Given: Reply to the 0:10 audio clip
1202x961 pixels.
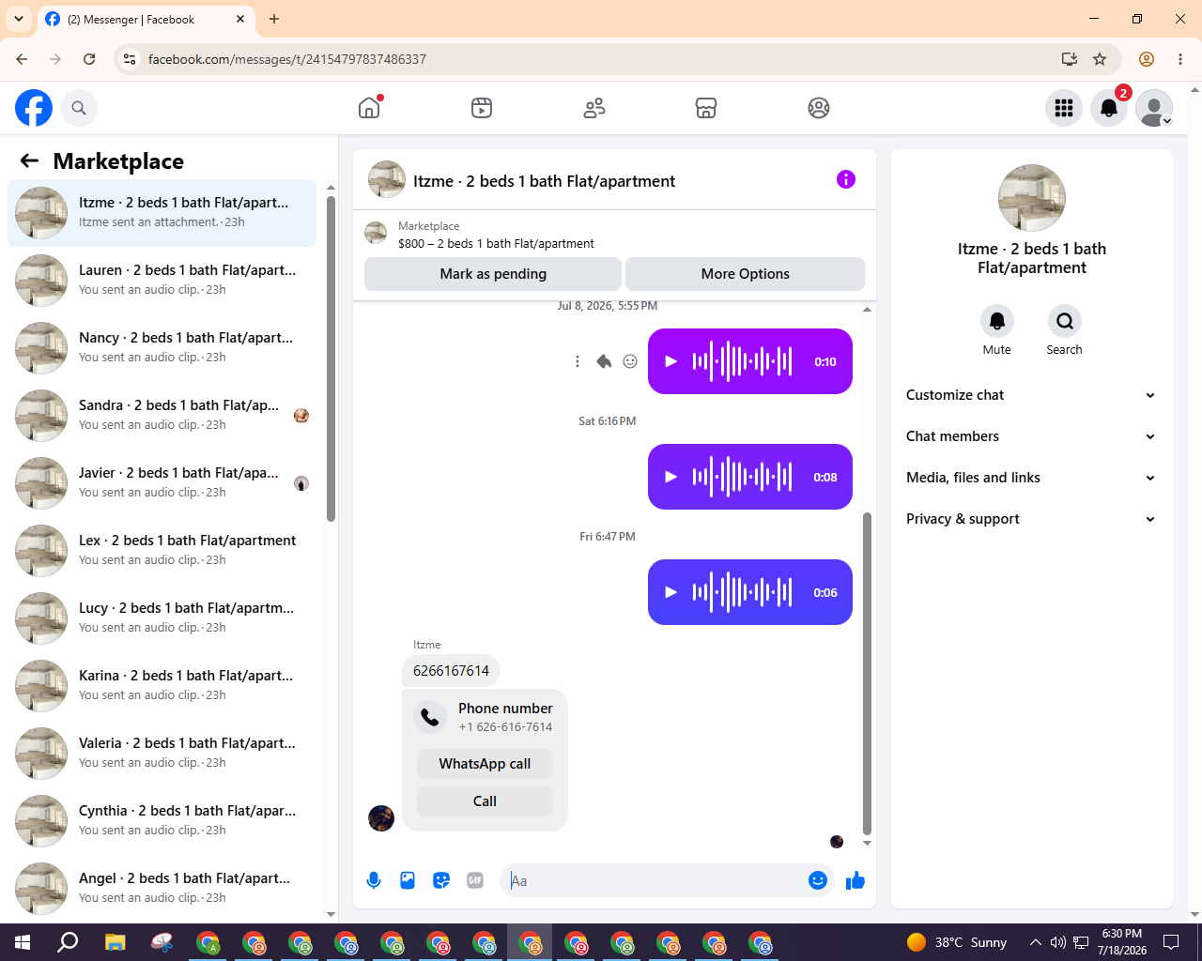Looking at the screenshot, I should (x=604, y=361).
